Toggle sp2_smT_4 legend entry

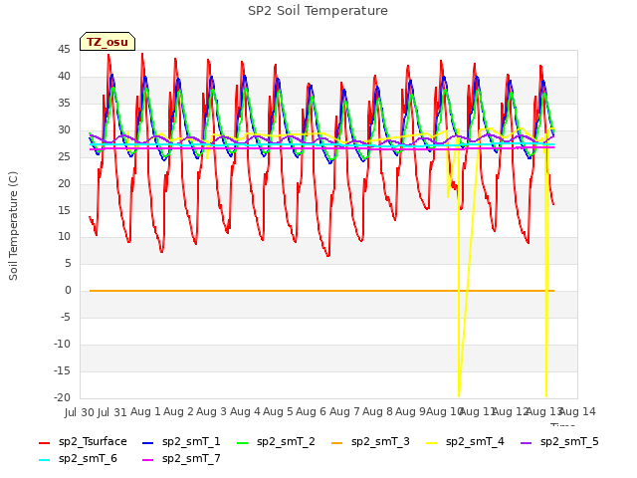465,442
